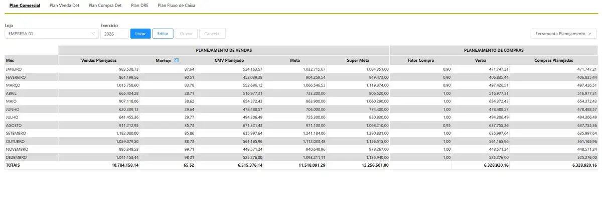Click the total CMV value 6.515.376,14

tap(250, 165)
